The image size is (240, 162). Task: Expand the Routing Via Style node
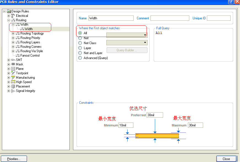click(13, 51)
